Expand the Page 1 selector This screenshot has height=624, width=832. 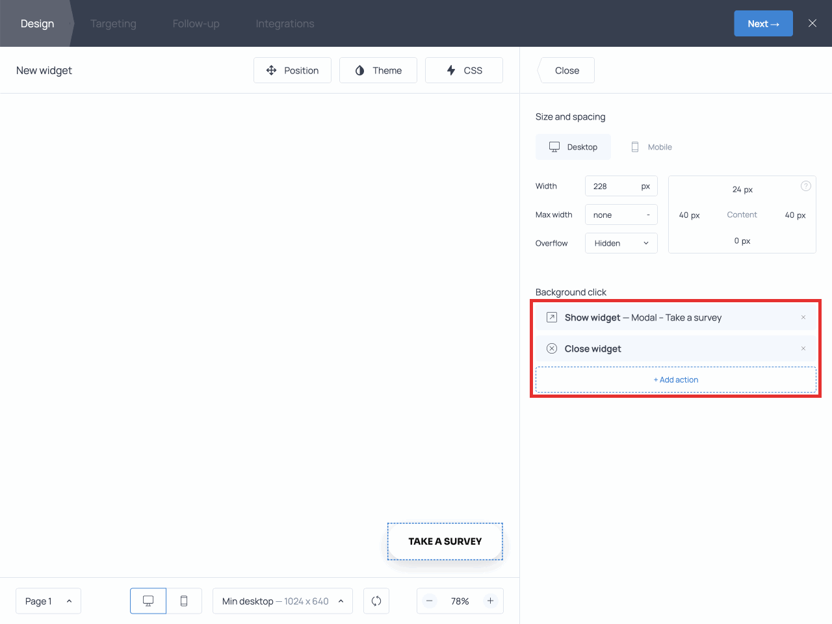pyautogui.click(x=48, y=601)
